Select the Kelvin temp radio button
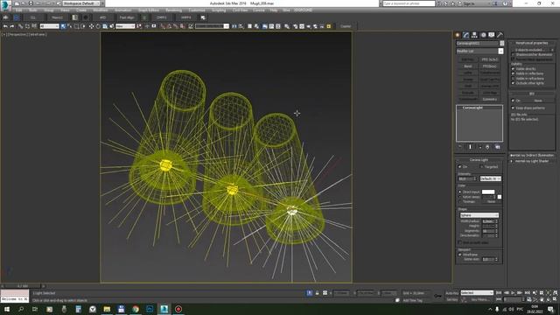Screen dimensions: 560x315 (460, 197)
